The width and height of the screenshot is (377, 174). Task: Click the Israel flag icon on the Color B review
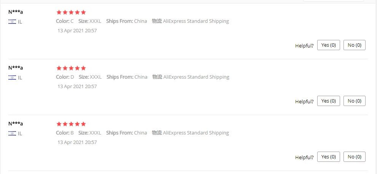point(12,133)
